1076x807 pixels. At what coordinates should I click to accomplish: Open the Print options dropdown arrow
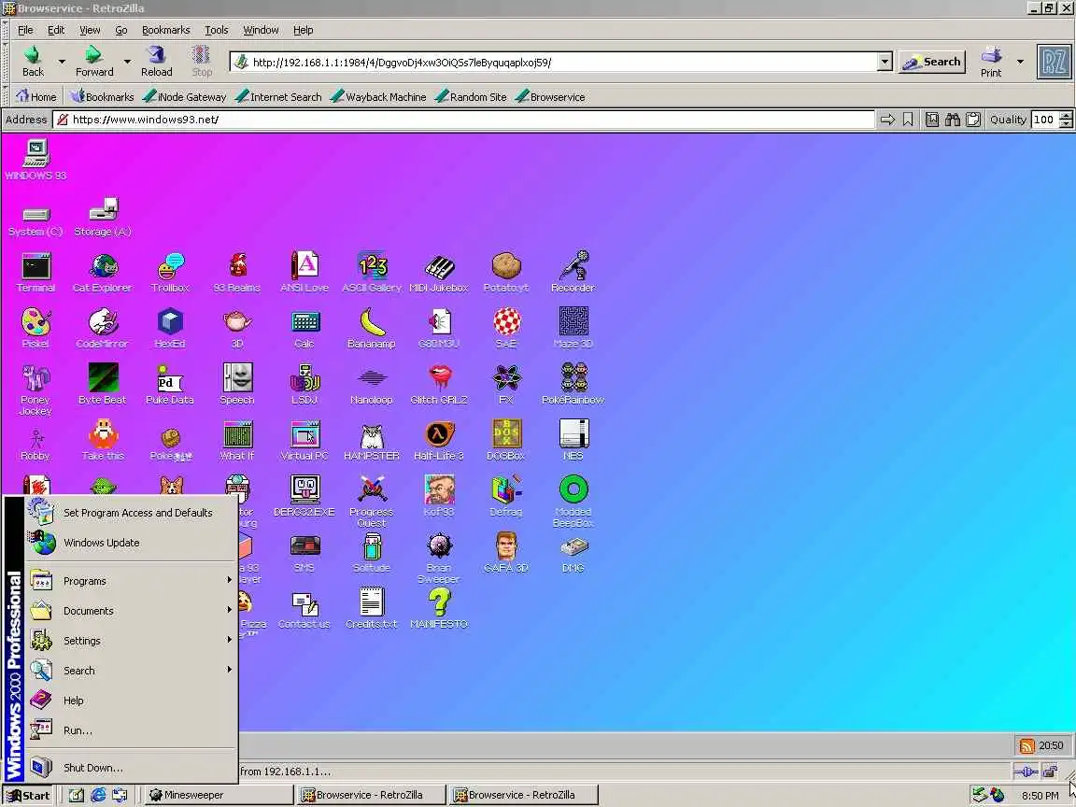(x=1020, y=62)
